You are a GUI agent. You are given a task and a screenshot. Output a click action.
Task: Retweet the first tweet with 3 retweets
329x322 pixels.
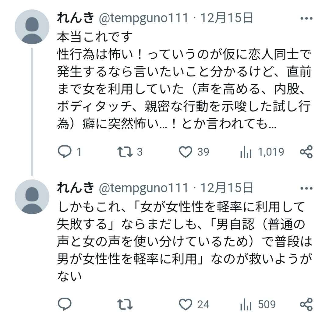click(x=125, y=152)
